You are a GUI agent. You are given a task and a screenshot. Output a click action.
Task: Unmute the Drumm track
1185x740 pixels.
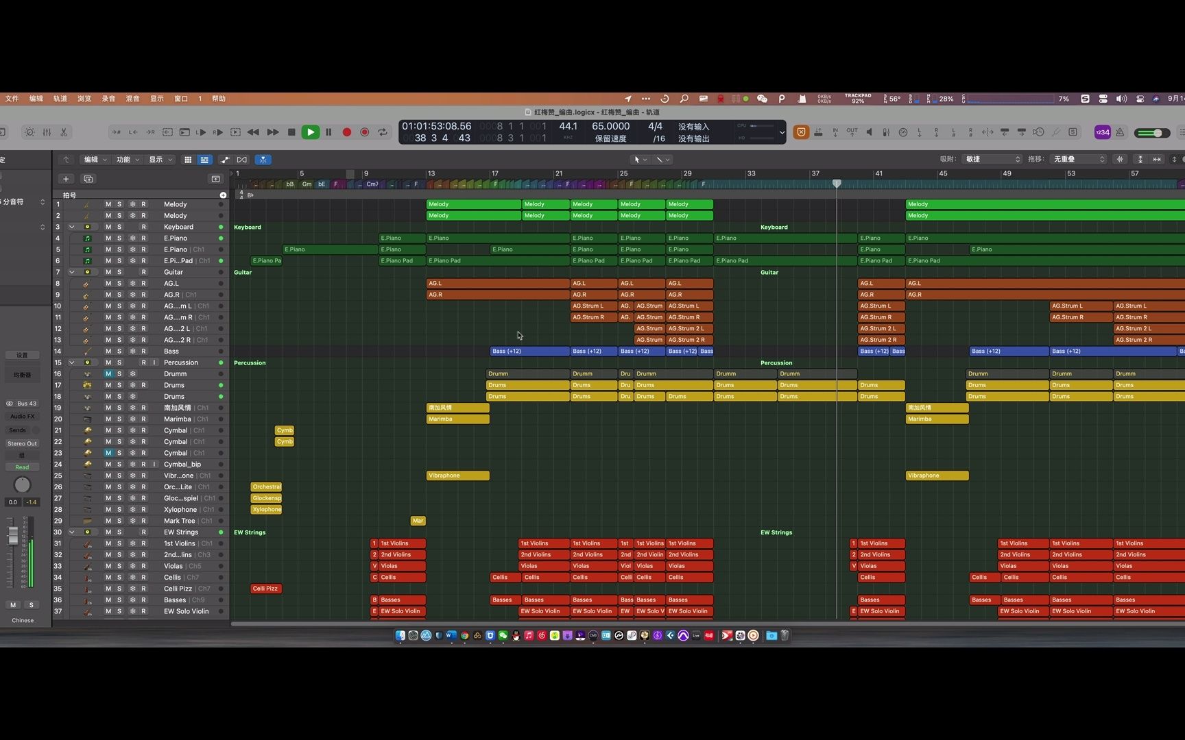(108, 374)
